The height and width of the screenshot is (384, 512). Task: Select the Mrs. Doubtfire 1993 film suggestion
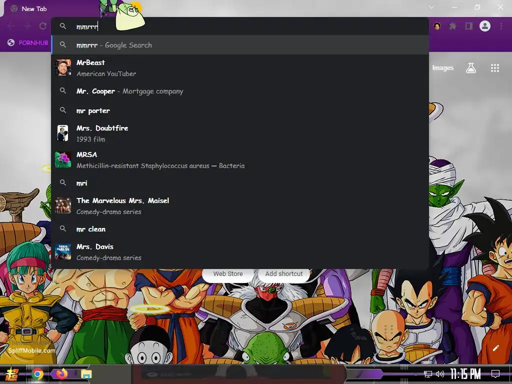(x=240, y=133)
